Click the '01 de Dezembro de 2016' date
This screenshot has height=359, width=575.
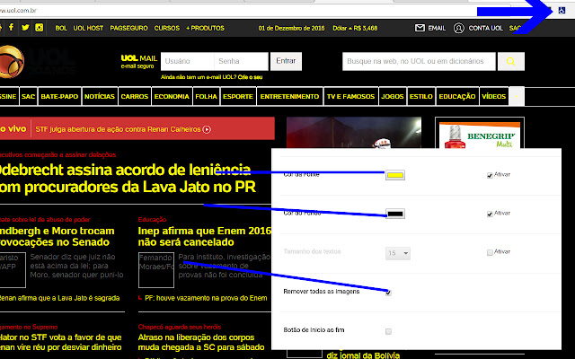(x=291, y=28)
